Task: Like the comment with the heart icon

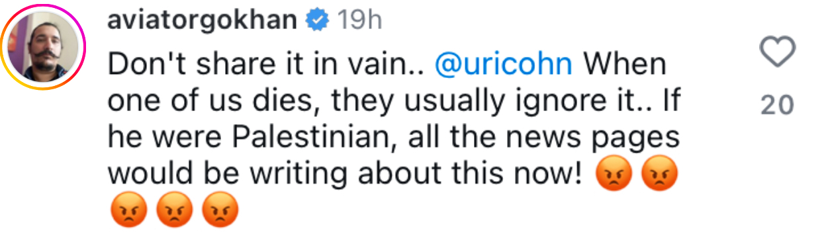Action: (777, 52)
